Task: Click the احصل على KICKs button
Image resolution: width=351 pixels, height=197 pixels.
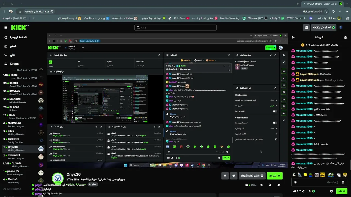Action: tap(324, 27)
